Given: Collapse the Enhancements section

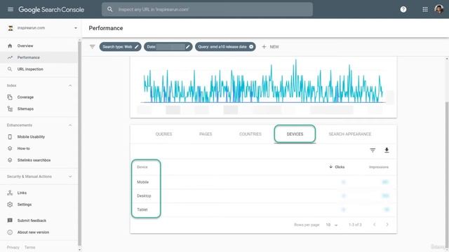Looking at the screenshot, I should click(x=70, y=125).
